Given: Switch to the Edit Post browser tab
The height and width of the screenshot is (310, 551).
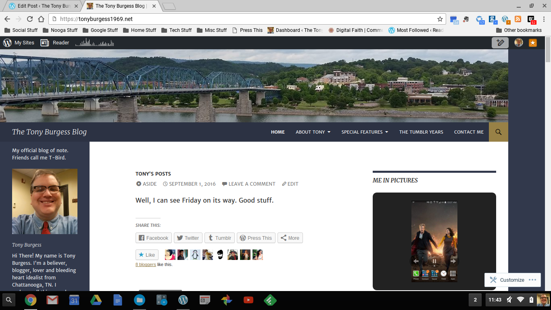Looking at the screenshot, I should click(x=42, y=6).
